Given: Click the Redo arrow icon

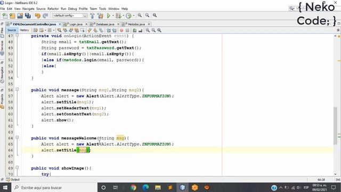Looking at the screenshot, I should pyautogui.click(x=45, y=15).
